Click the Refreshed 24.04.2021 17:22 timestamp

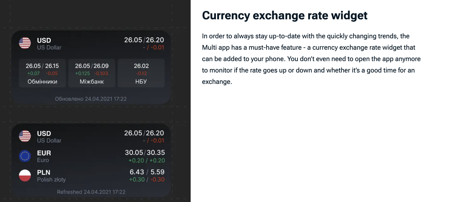click(x=91, y=192)
